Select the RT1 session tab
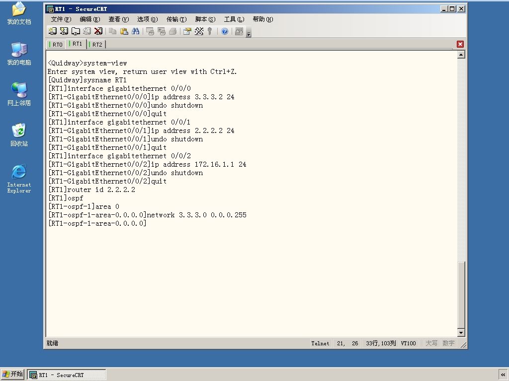 pos(76,44)
